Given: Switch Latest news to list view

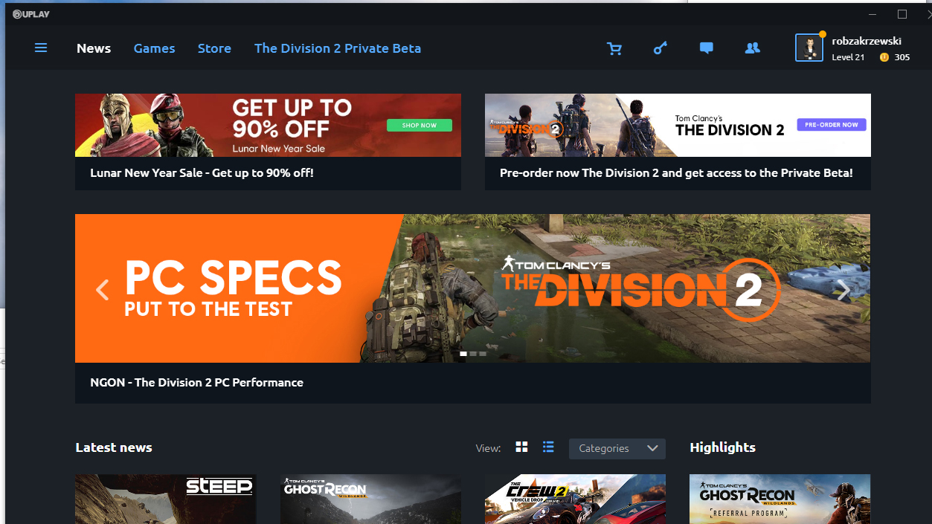Looking at the screenshot, I should (548, 447).
